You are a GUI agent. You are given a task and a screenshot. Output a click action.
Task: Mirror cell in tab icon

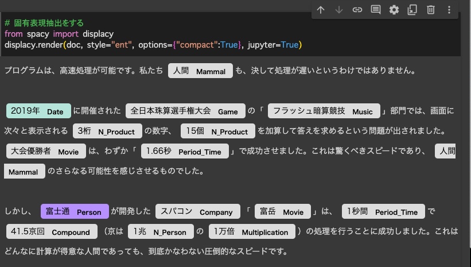point(412,10)
